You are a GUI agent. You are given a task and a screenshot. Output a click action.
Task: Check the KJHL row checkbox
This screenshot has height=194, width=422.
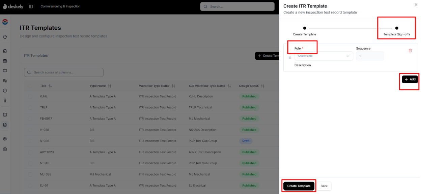tap(30, 96)
